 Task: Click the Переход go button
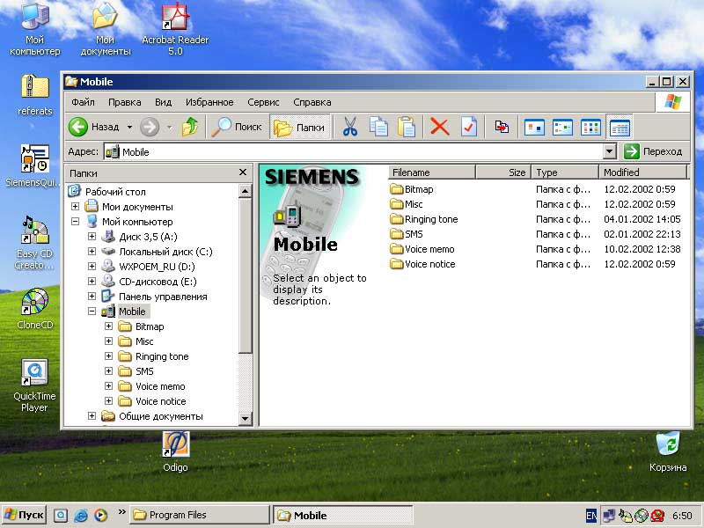(x=654, y=151)
